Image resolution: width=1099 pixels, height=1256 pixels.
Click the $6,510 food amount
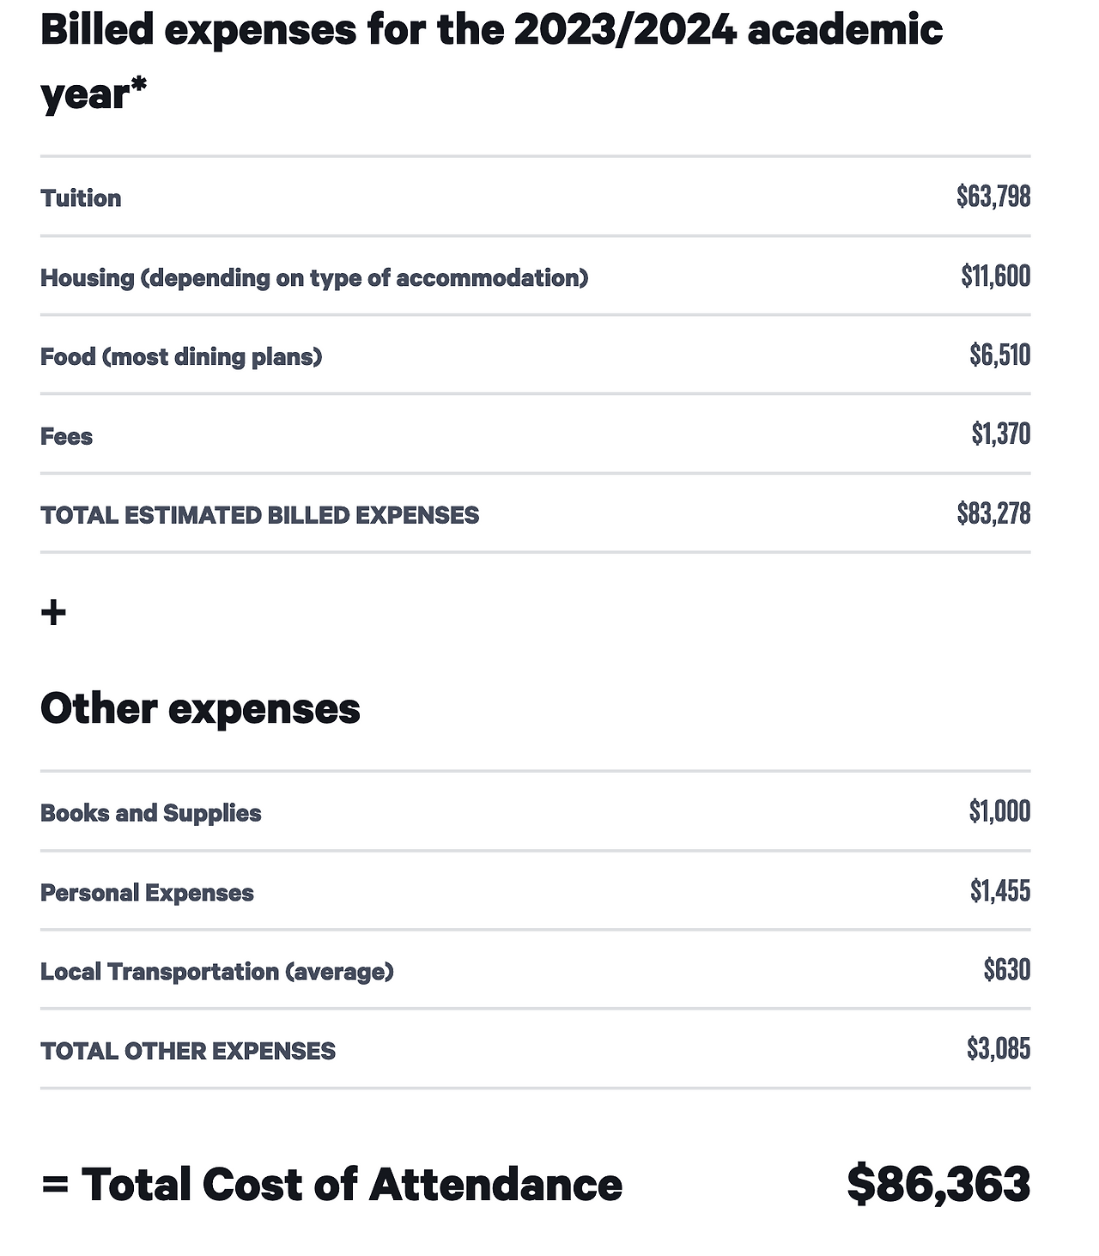click(x=999, y=355)
